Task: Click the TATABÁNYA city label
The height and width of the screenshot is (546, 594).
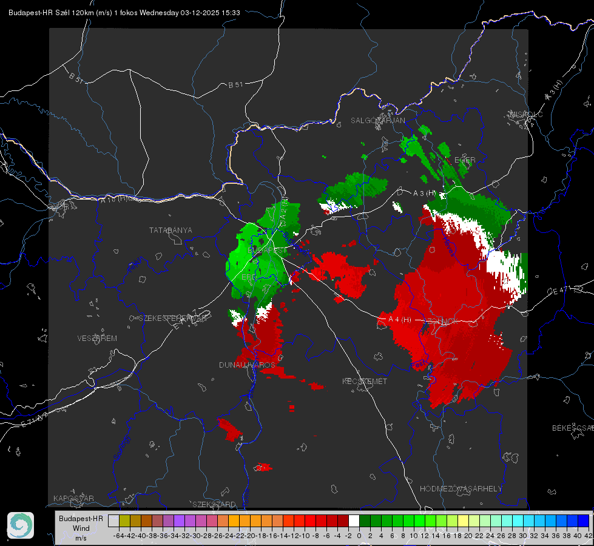Action: point(170,230)
